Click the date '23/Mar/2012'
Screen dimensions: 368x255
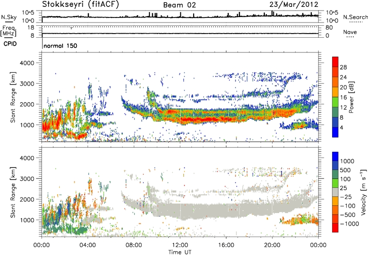[x=294, y=5]
